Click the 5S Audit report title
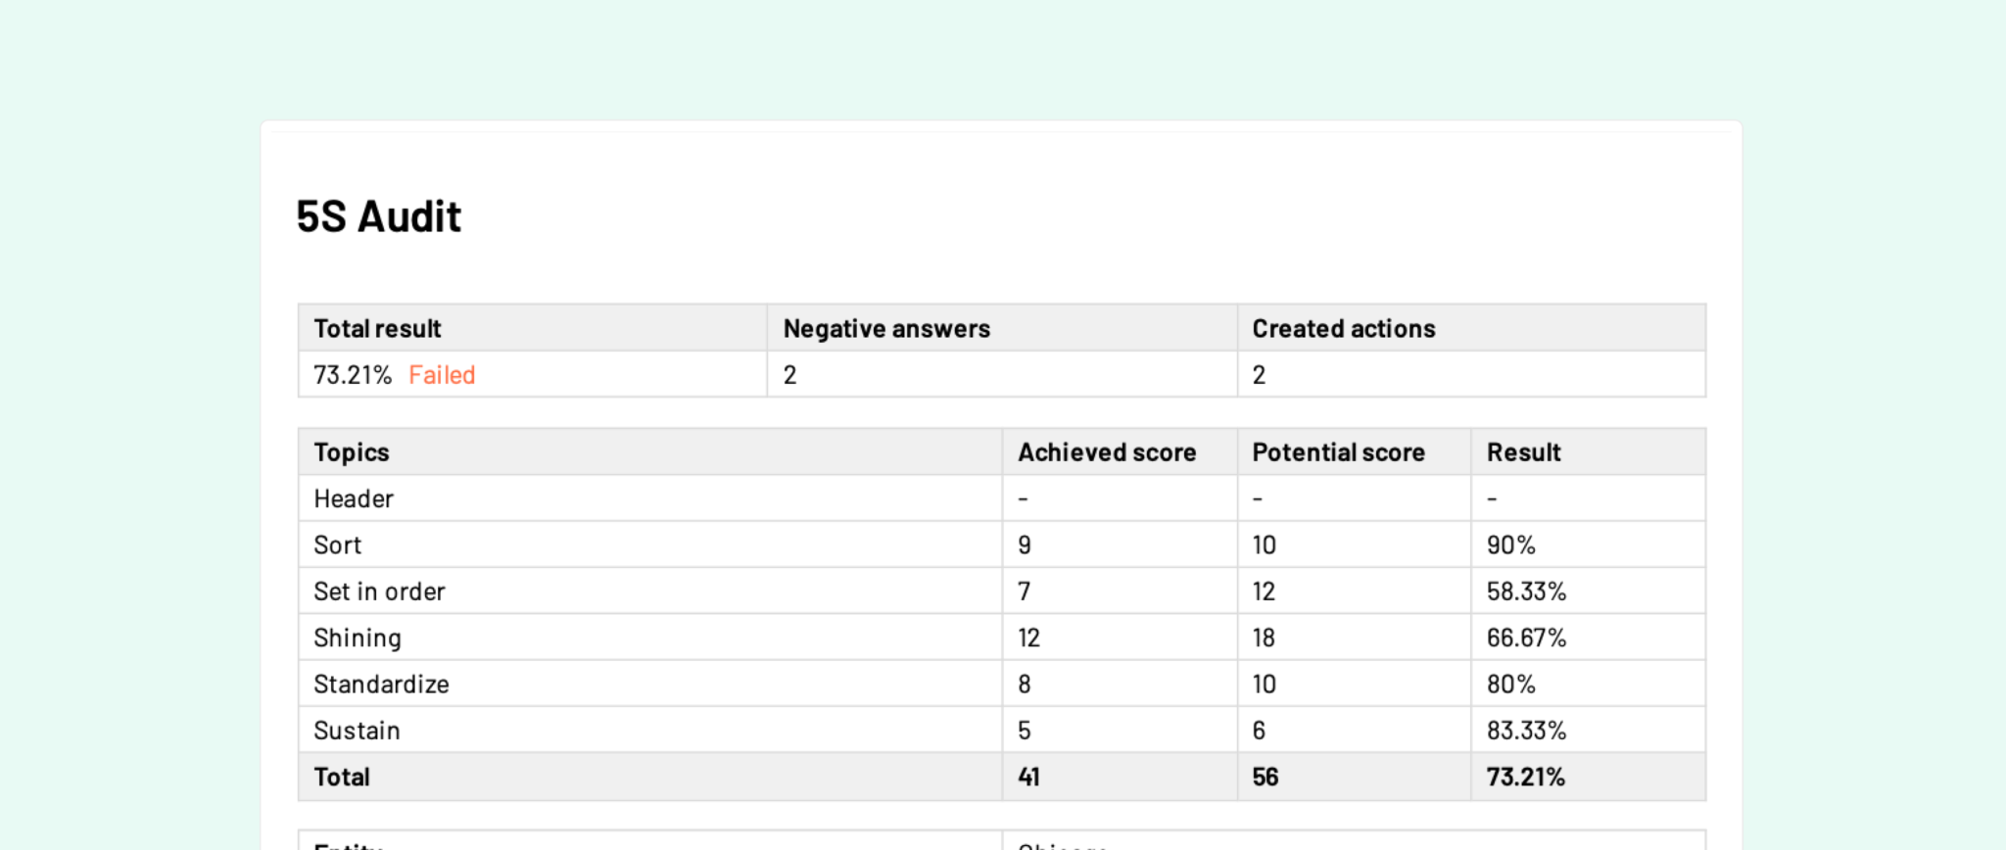2006x850 pixels. pyautogui.click(x=378, y=216)
